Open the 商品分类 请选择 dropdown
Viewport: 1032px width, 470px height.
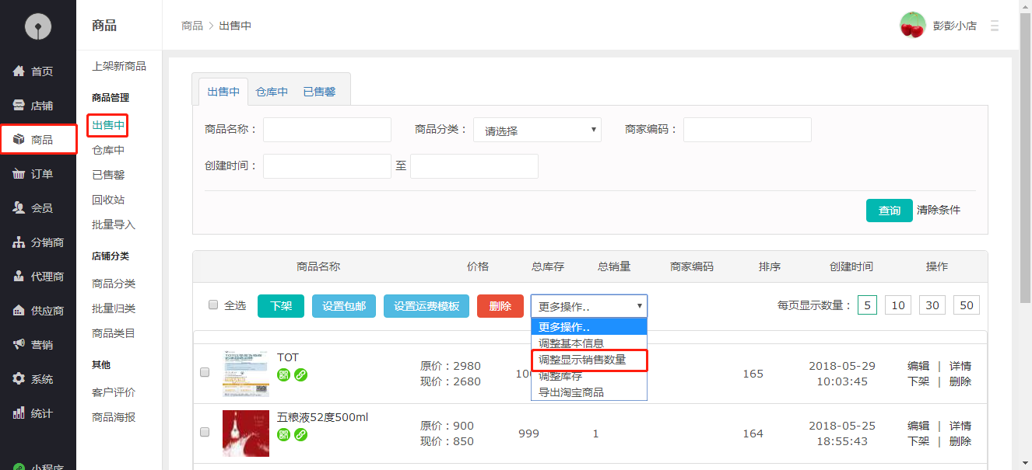coord(537,129)
